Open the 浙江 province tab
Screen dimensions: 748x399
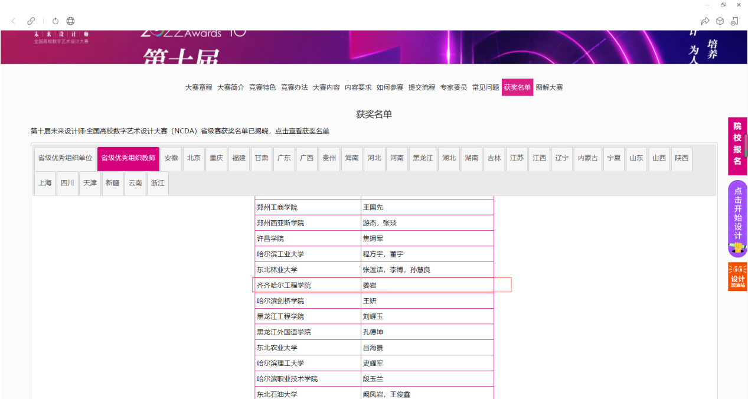coord(158,183)
